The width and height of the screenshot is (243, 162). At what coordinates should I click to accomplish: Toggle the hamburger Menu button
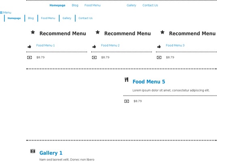[x=6, y=13]
